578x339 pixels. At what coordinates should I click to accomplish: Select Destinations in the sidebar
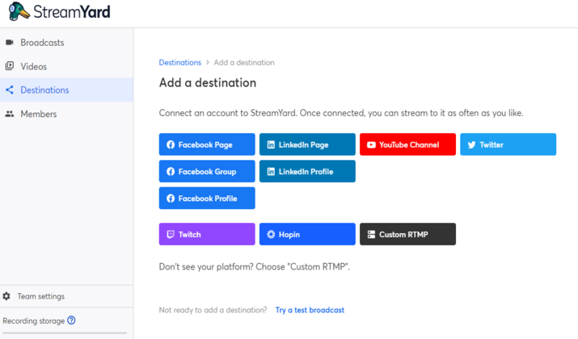tap(66, 90)
